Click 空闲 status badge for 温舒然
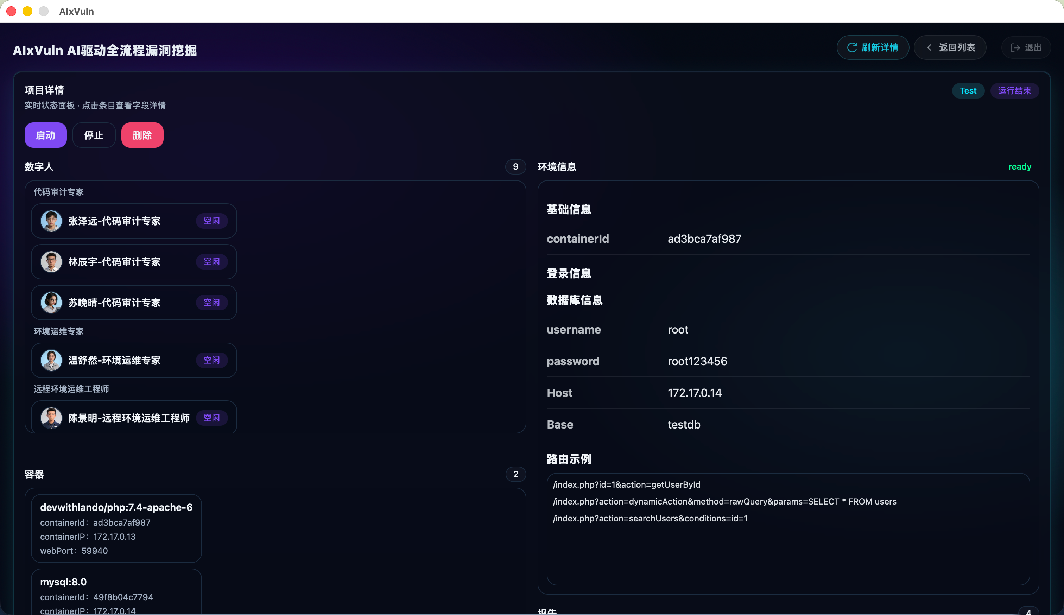Image resolution: width=1064 pixels, height=615 pixels. [x=211, y=360]
